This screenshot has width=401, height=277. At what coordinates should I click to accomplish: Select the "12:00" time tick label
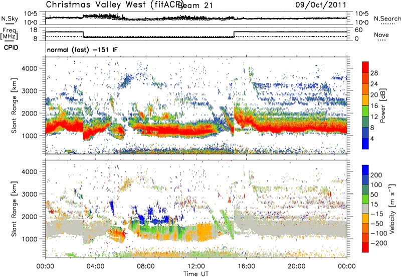coord(196,266)
